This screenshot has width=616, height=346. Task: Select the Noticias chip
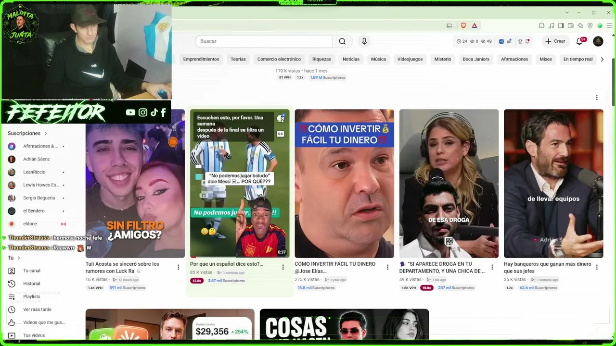tap(351, 59)
